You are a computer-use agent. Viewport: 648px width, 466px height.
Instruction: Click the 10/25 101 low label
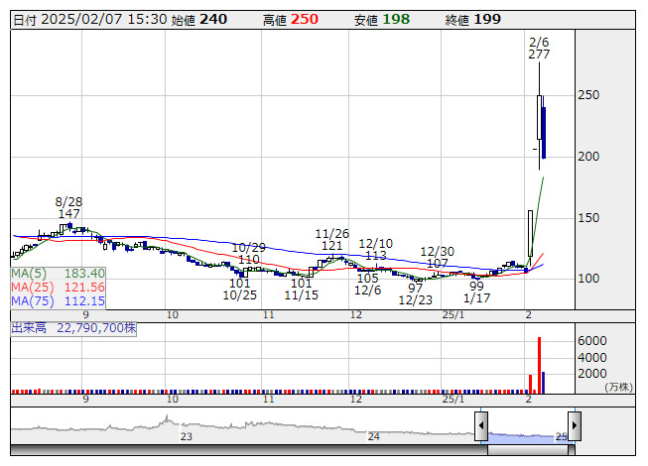coord(240,290)
